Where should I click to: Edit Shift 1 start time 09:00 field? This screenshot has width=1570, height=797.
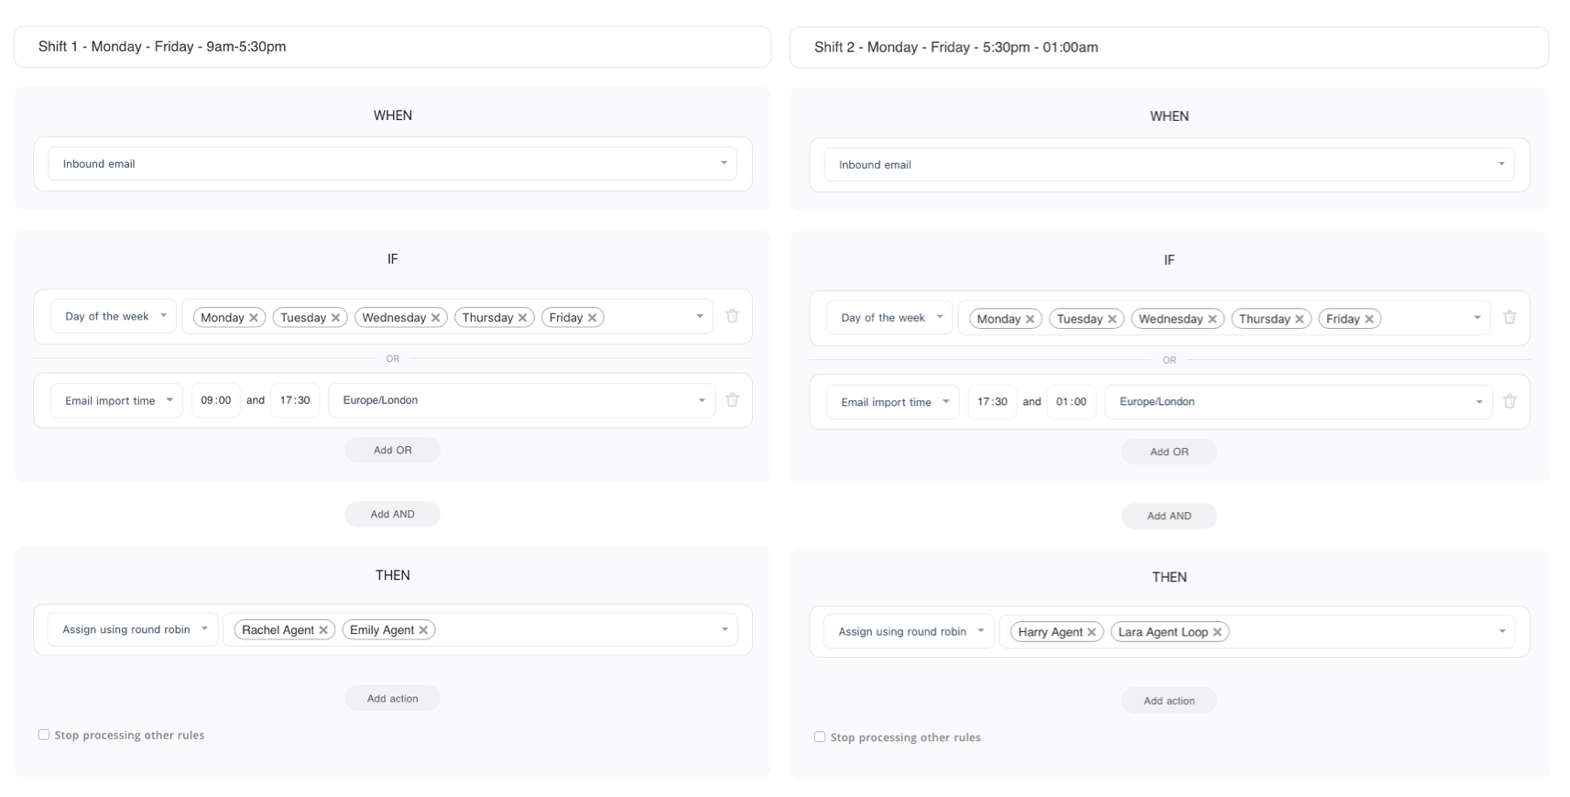[x=216, y=400]
